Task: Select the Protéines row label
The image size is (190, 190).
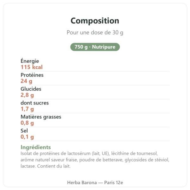Action: coord(32,75)
